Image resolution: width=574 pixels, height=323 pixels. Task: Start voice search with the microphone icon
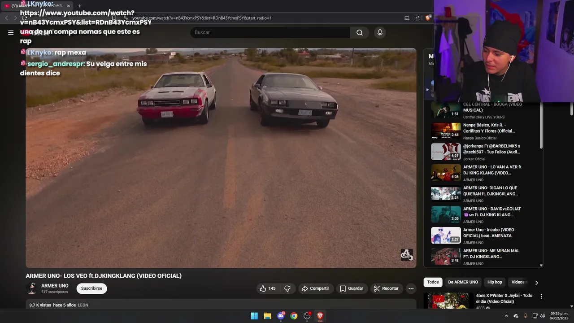click(380, 32)
